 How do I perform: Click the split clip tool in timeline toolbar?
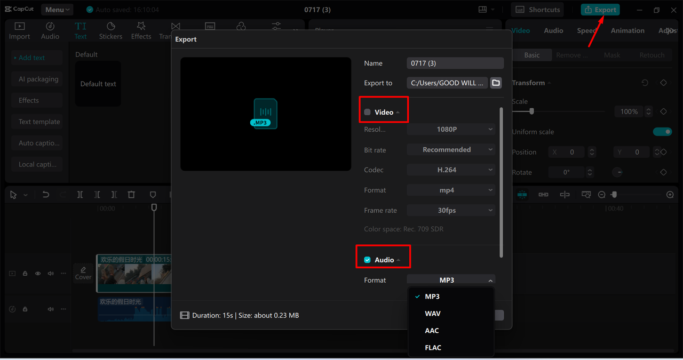pyautogui.click(x=80, y=195)
